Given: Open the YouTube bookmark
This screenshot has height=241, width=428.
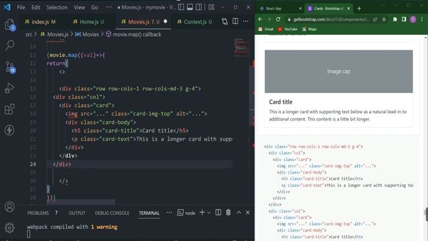Looking at the screenshot, I should point(288,29).
